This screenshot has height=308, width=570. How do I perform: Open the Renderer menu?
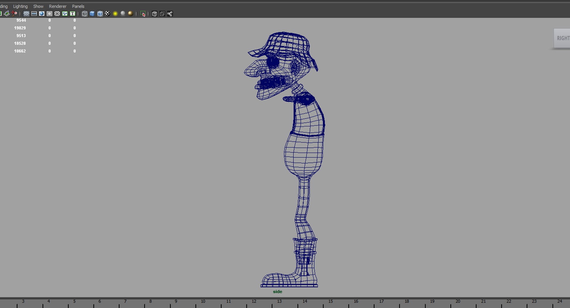coord(58,6)
